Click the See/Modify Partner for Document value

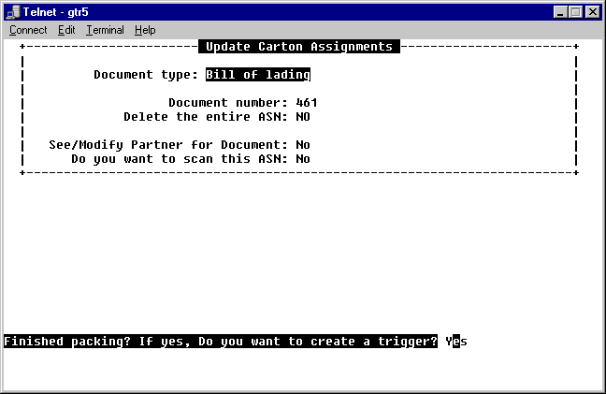tap(302, 145)
